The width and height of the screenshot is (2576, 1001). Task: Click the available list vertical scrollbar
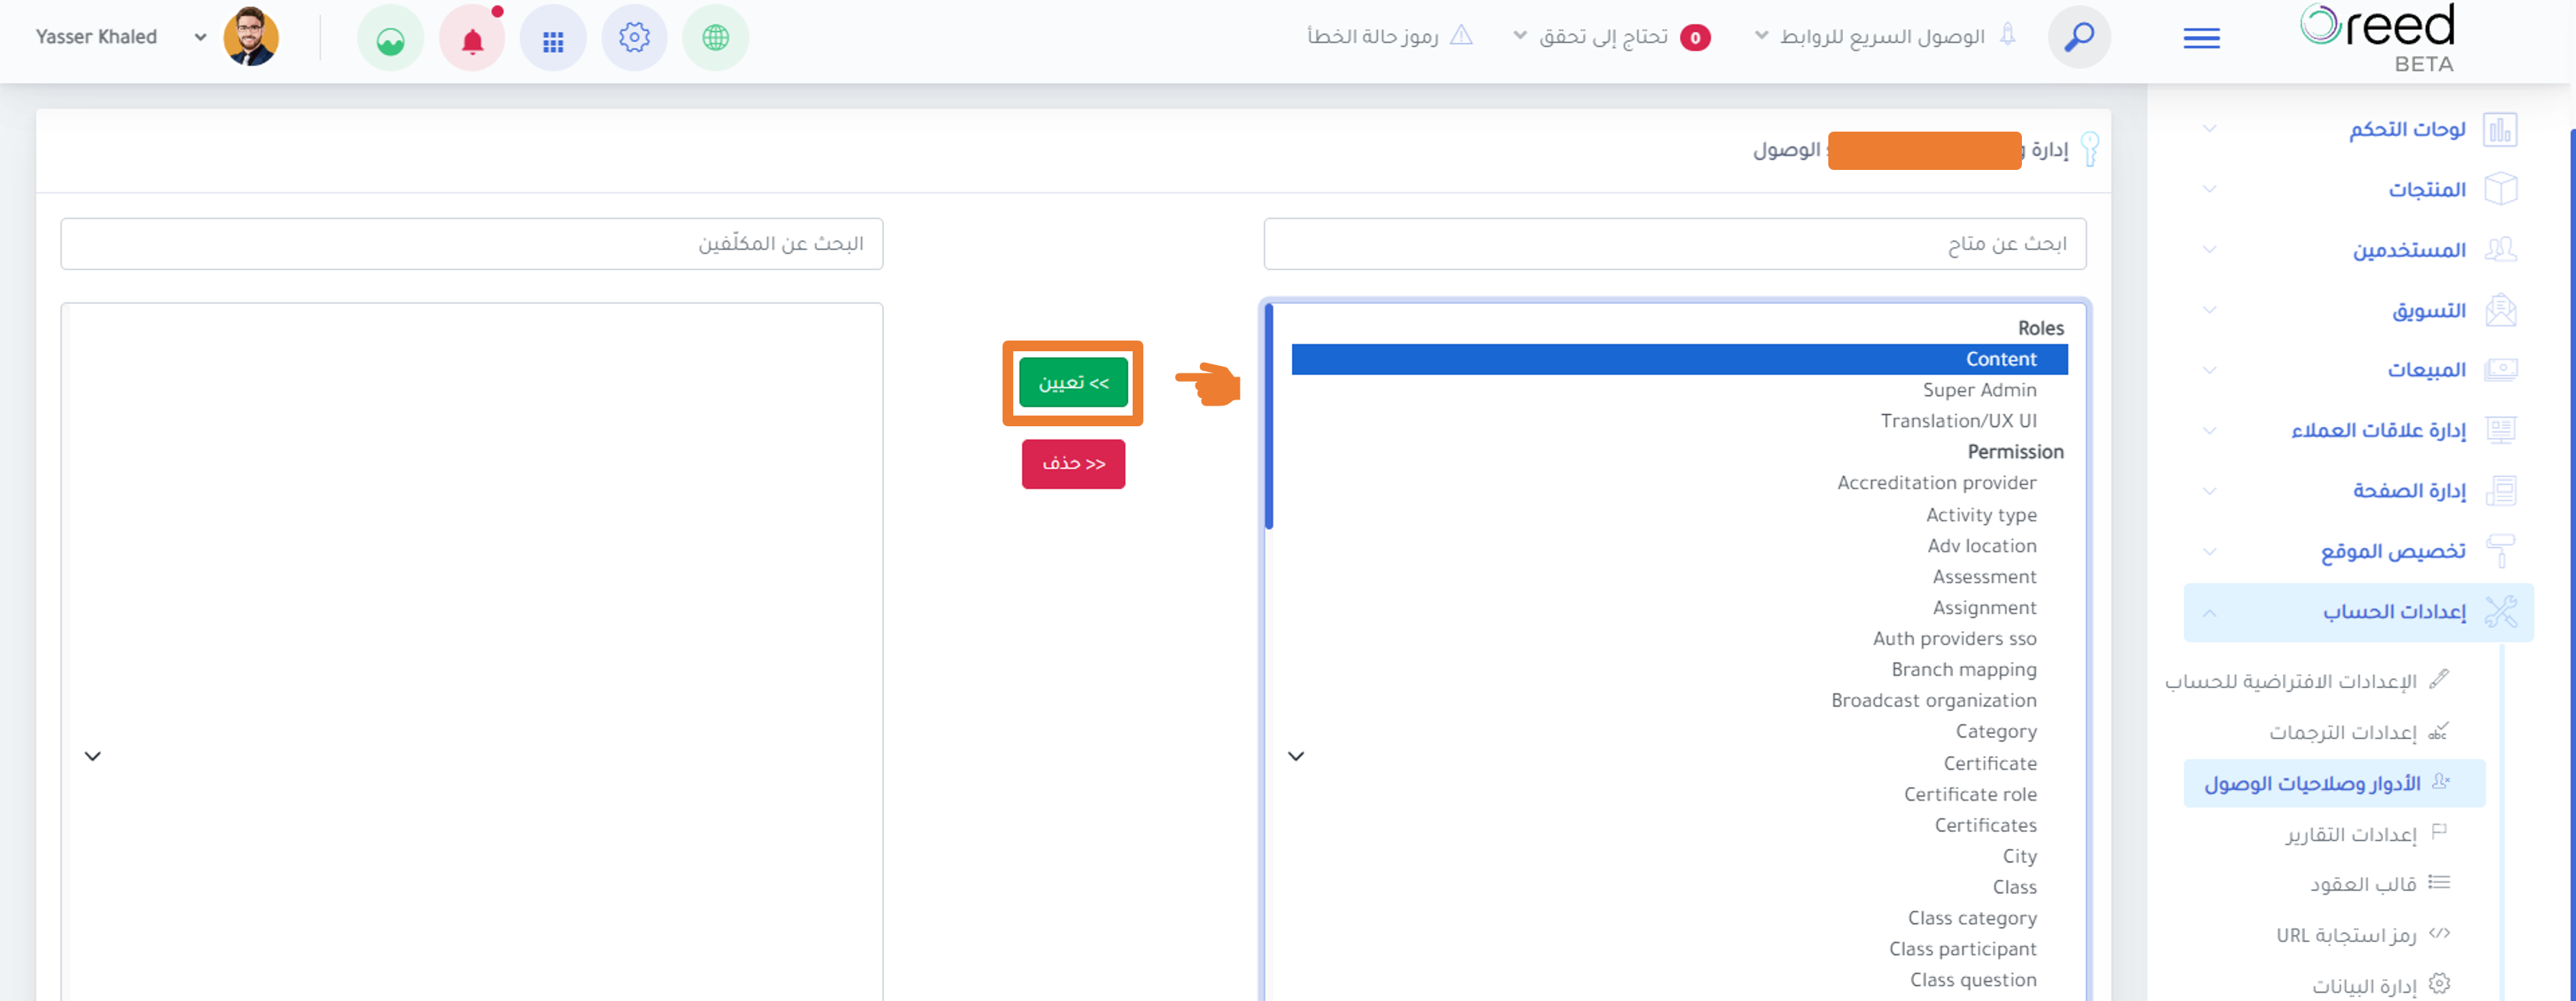pos(1269,417)
